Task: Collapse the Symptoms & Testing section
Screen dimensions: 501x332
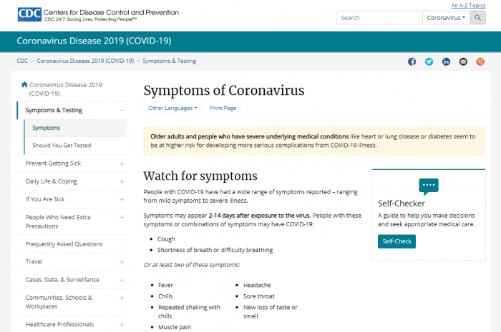Action: 122,110
